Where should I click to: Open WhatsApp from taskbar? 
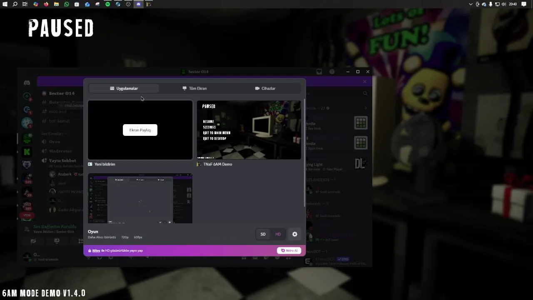66,4
